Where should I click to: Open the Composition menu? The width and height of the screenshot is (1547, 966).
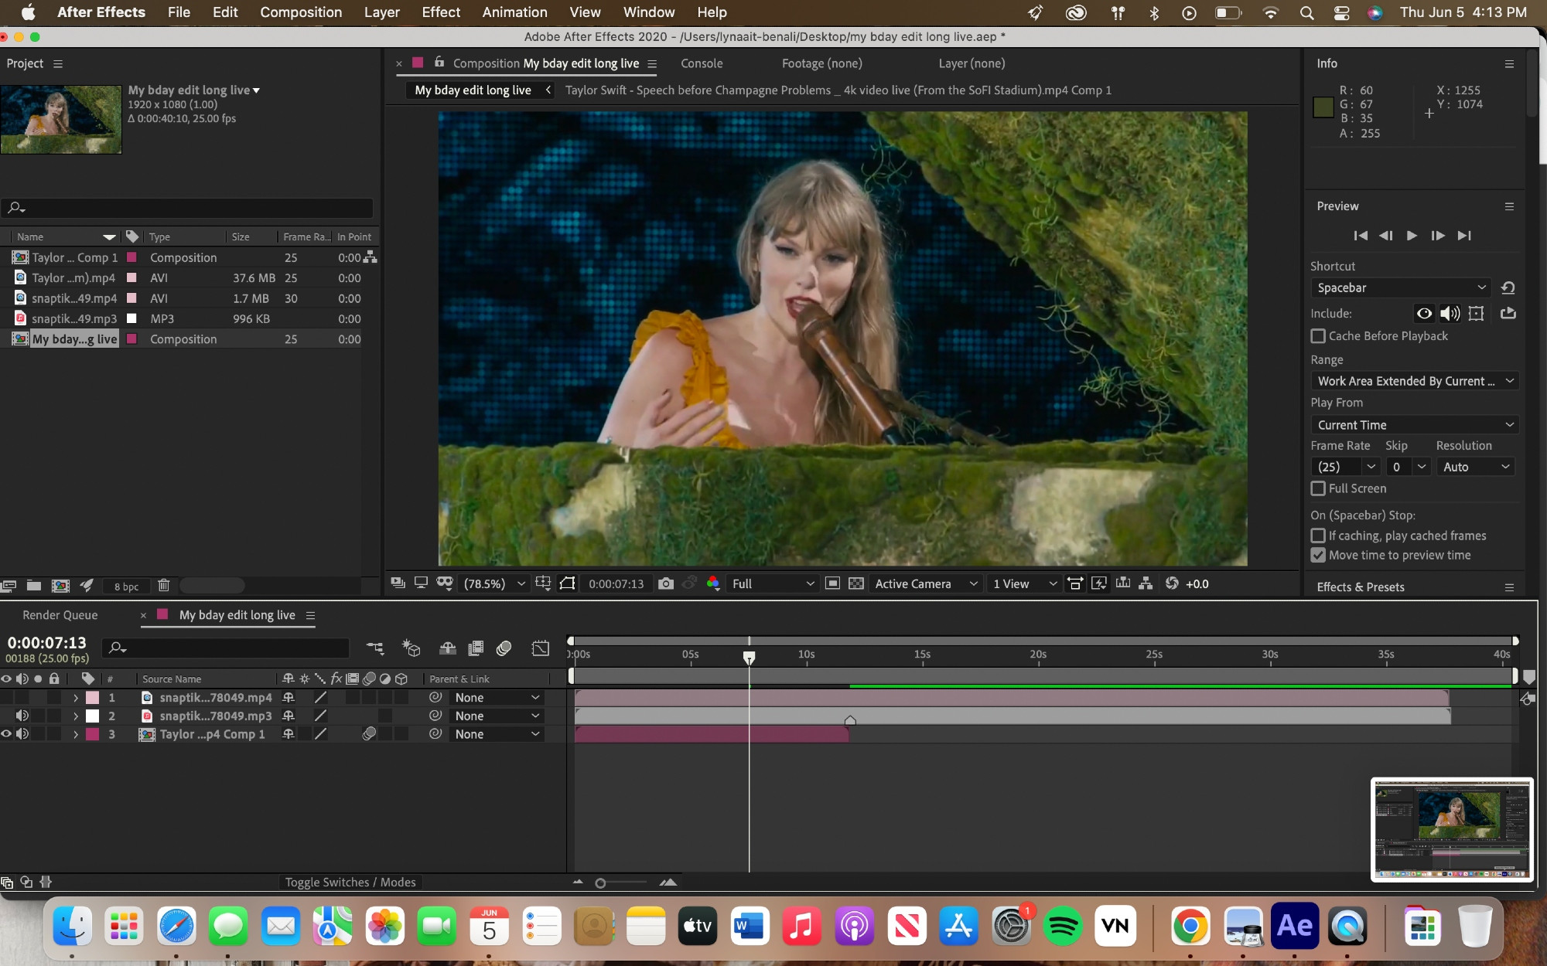pyautogui.click(x=301, y=12)
